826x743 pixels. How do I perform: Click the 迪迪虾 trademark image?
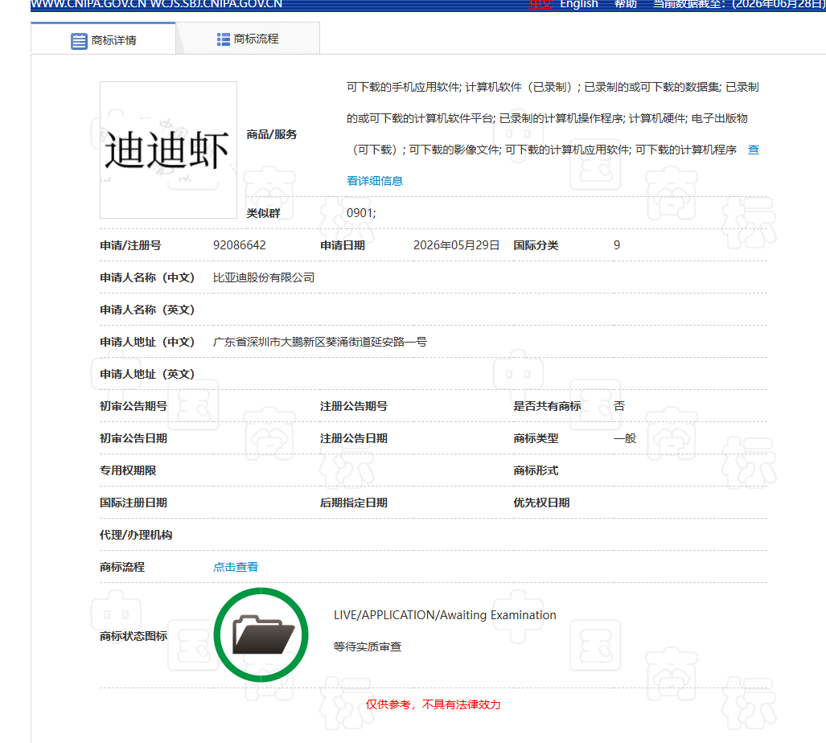168,150
